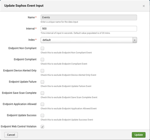
Task: Enable the Endpoint Compliant exclusion checkbox
Action: tap(42, 60)
